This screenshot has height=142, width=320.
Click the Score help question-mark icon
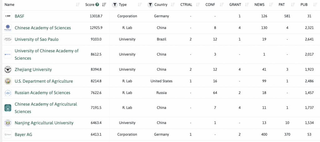coord(97,5)
